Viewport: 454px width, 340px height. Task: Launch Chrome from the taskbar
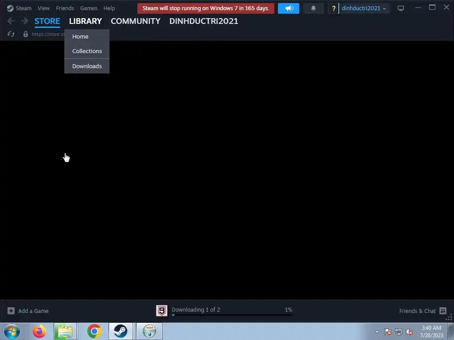[x=94, y=331]
